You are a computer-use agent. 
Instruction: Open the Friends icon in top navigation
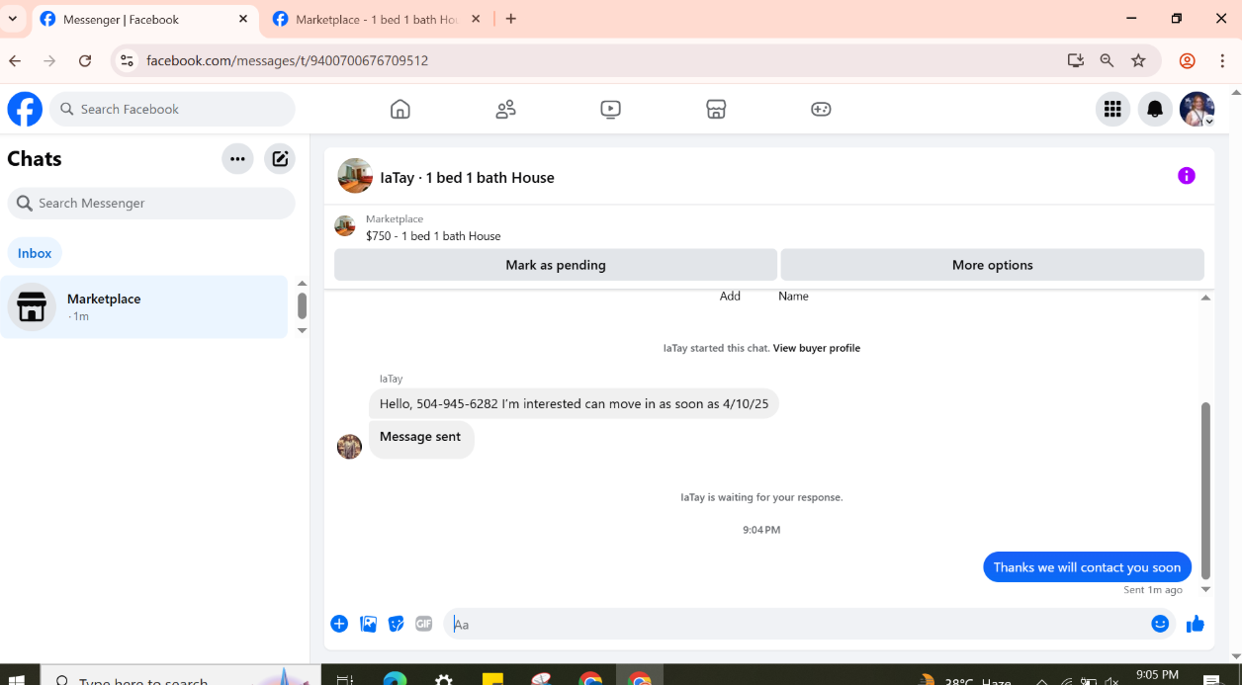pyautogui.click(x=505, y=109)
